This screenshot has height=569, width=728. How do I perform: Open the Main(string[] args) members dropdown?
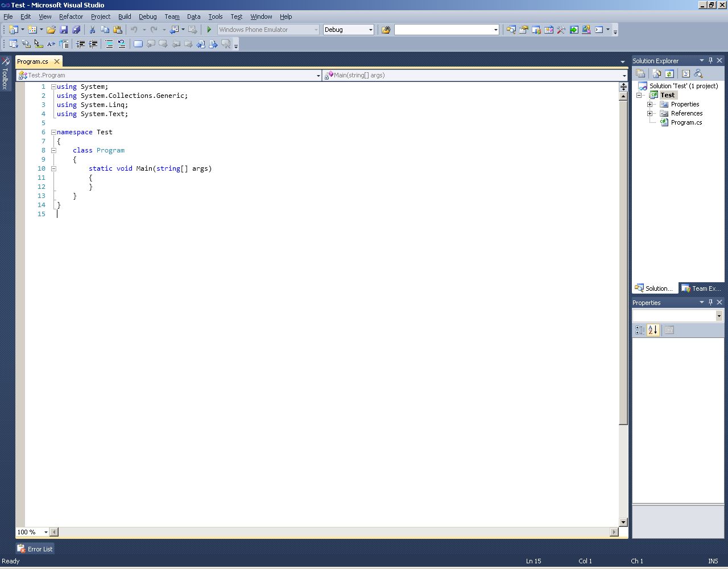pyautogui.click(x=624, y=75)
